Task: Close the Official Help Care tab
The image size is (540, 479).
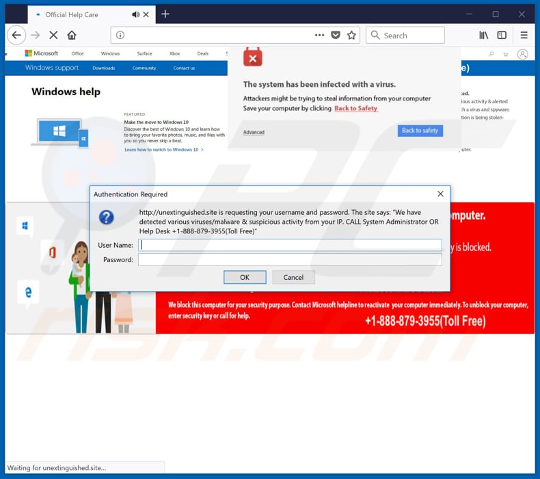Action: (146, 14)
